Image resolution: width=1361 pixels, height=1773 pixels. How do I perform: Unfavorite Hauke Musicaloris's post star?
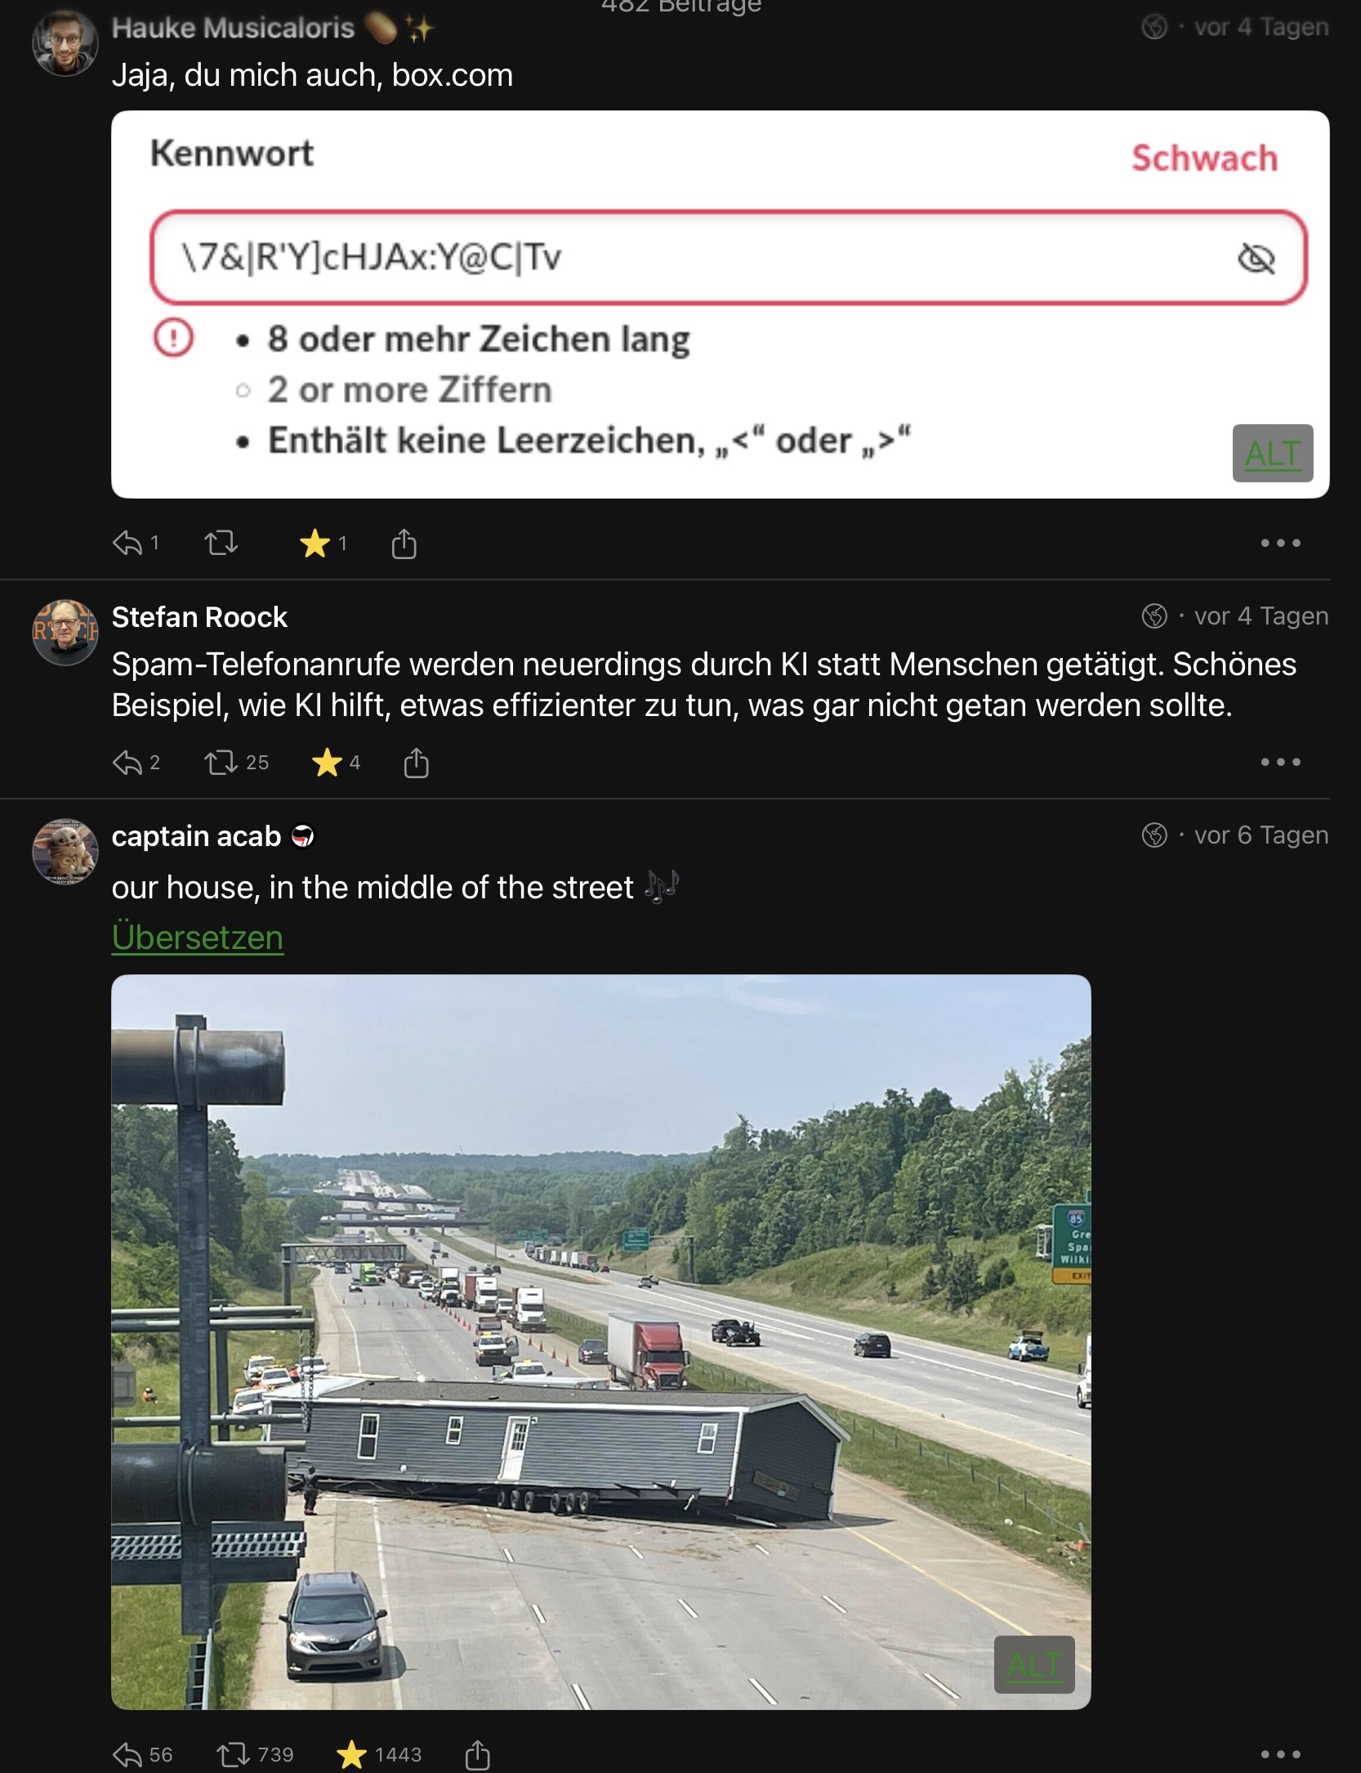(x=315, y=544)
